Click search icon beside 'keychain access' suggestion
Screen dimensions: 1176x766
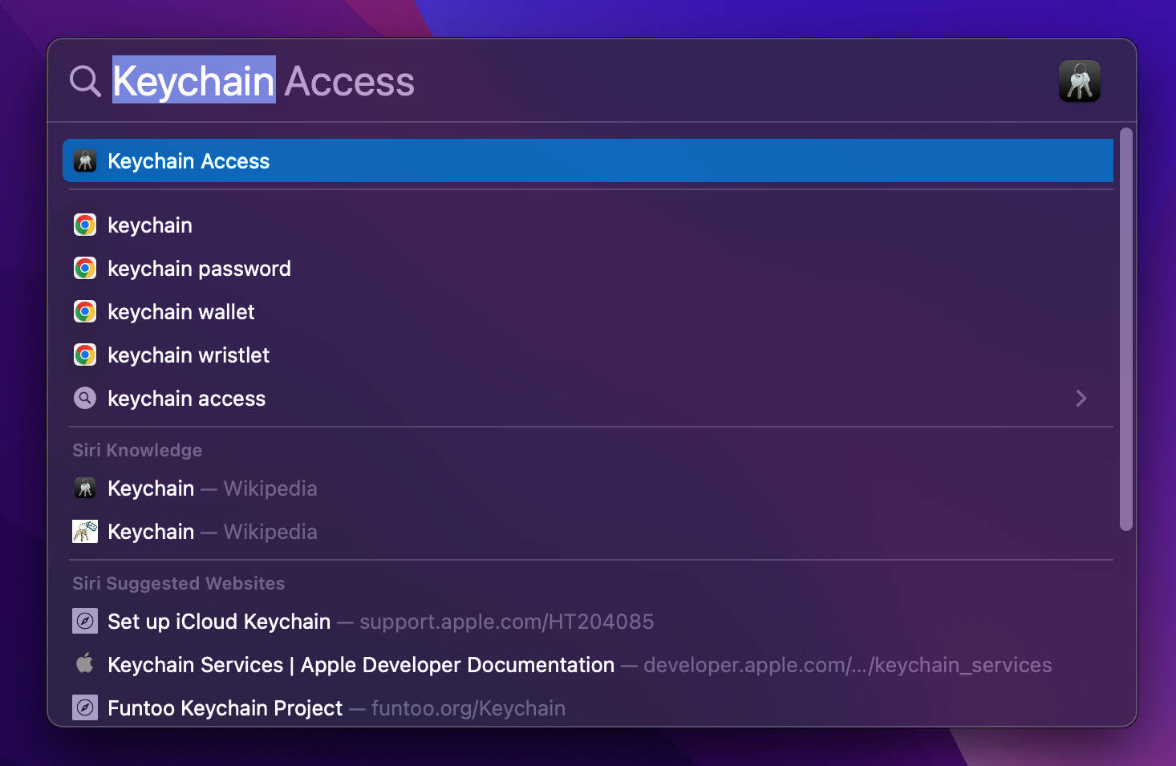[x=85, y=399]
